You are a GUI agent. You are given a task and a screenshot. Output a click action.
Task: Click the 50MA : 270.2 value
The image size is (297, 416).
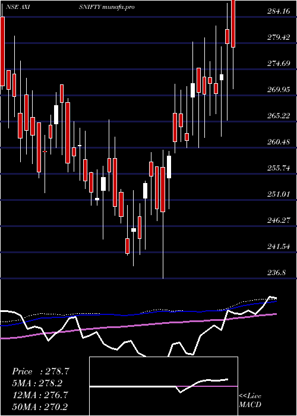tap(40, 406)
